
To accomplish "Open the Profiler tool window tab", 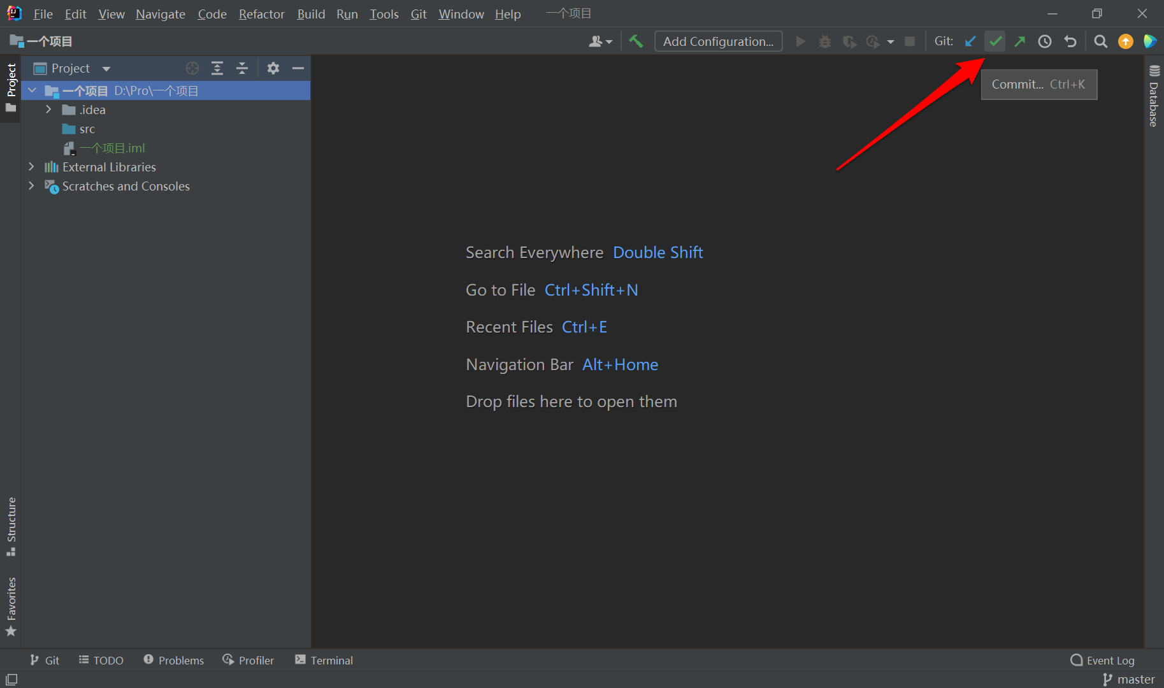I will point(248,661).
